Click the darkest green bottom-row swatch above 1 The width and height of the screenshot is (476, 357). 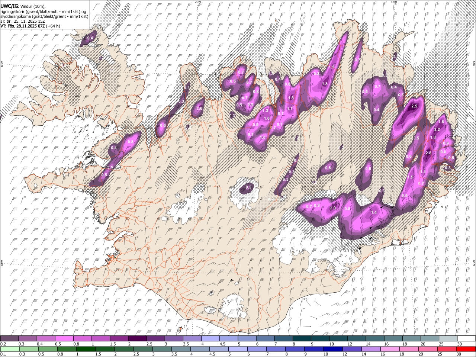(x=86, y=349)
